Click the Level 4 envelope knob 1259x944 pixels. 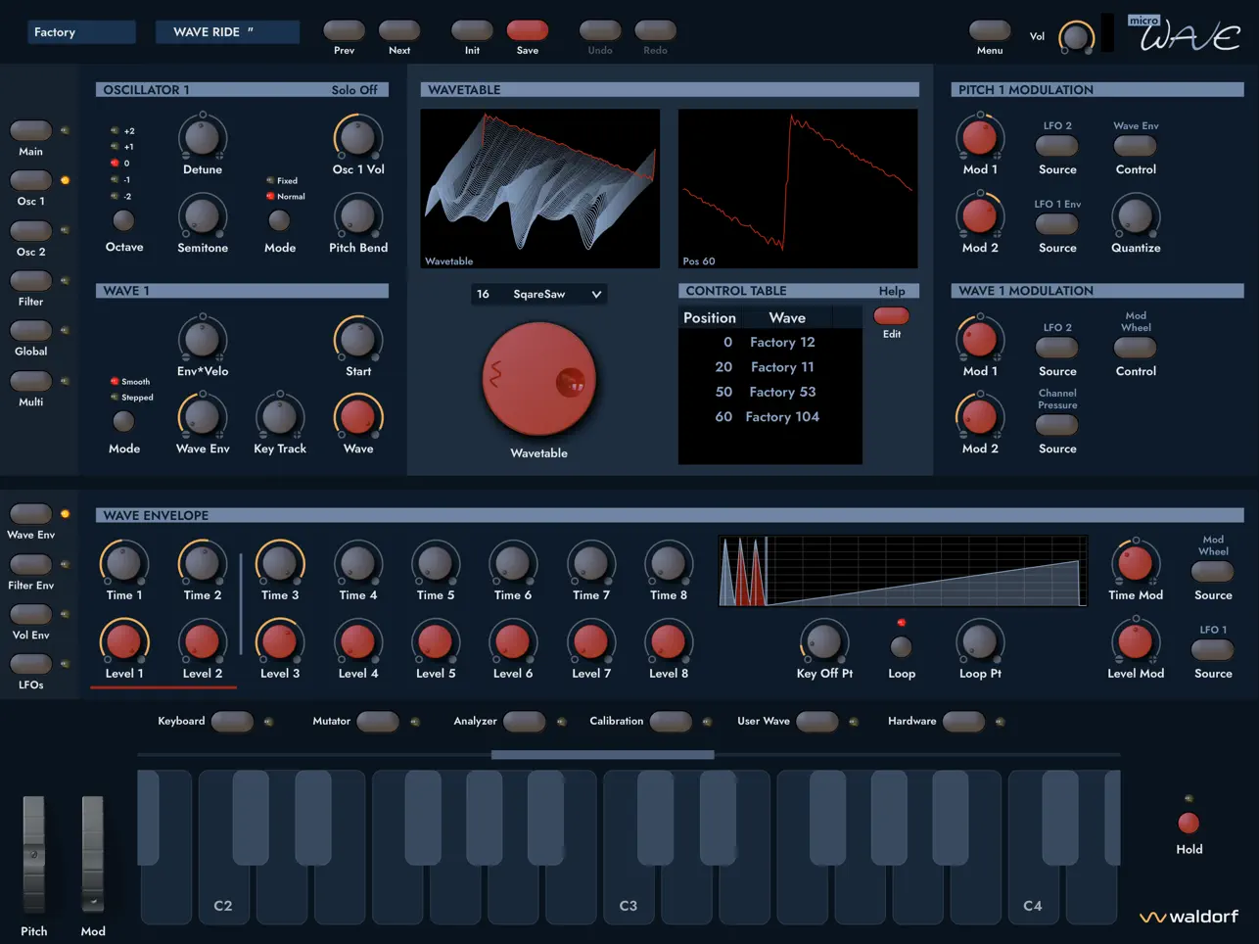[357, 642]
